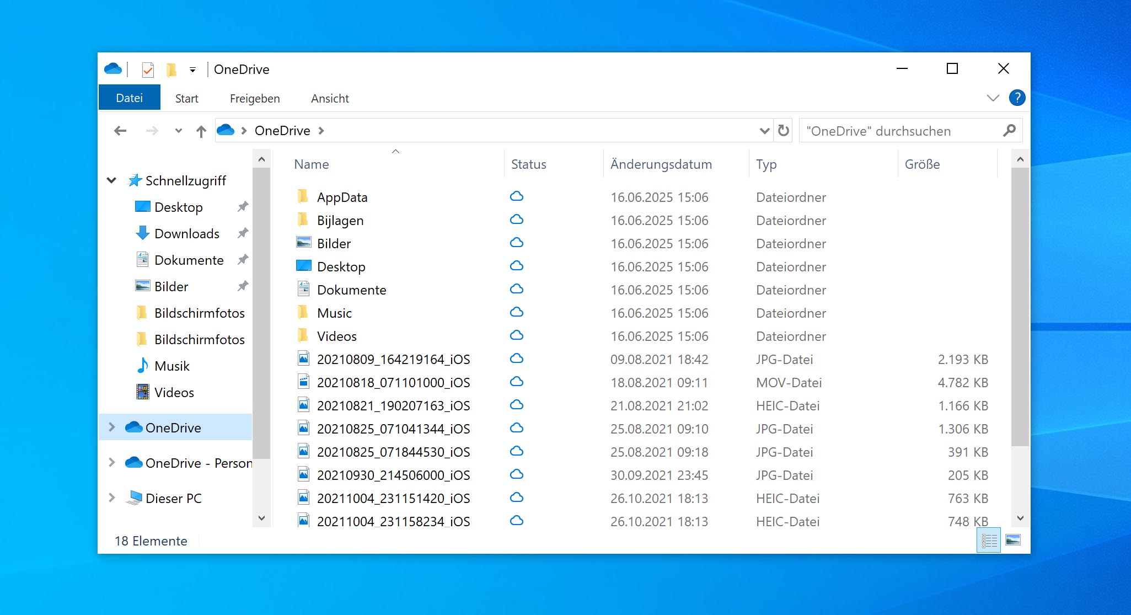The image size is (1131, 615).
Task: Click the OneDrive cloud icon in title bar
Action: (112, 69)
